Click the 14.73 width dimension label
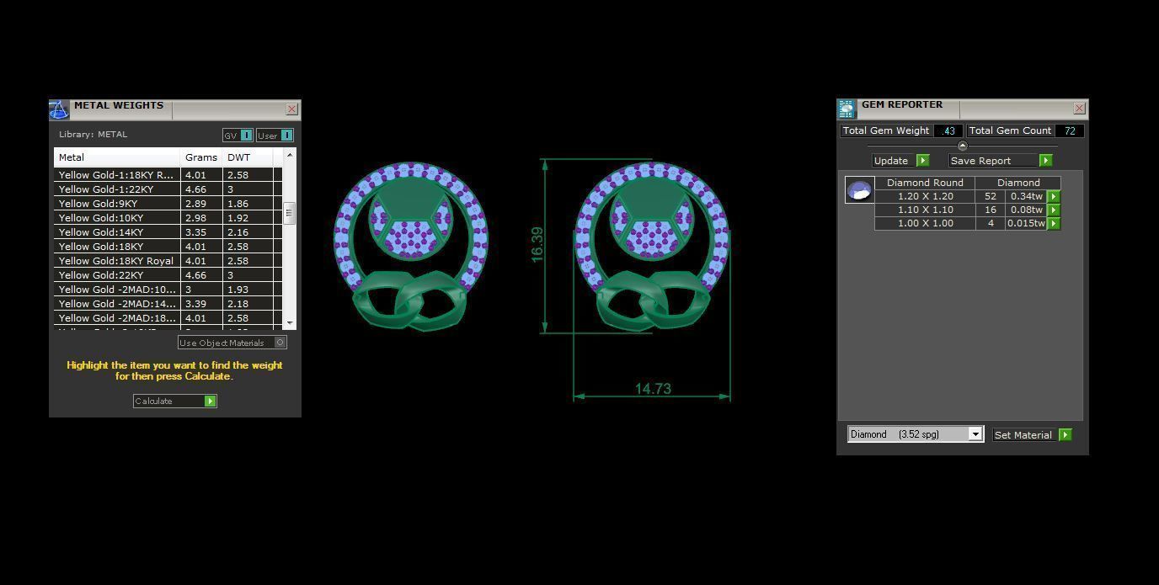Screen dimensions: 1159x585 (x=653, y=389)
